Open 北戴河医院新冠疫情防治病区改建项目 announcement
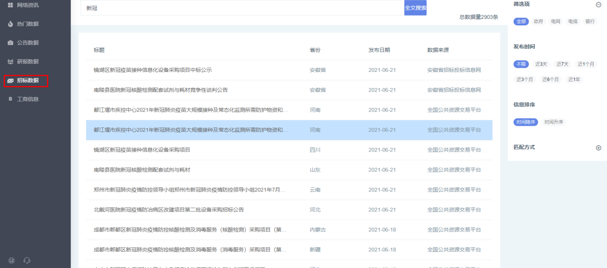This screenshot has width=607, height=268. click(169, 210)
